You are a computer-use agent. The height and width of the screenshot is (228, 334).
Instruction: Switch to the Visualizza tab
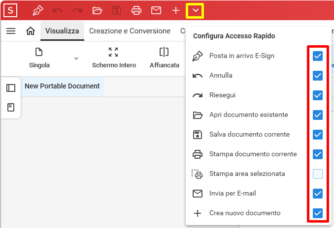[x=62, y=31]
